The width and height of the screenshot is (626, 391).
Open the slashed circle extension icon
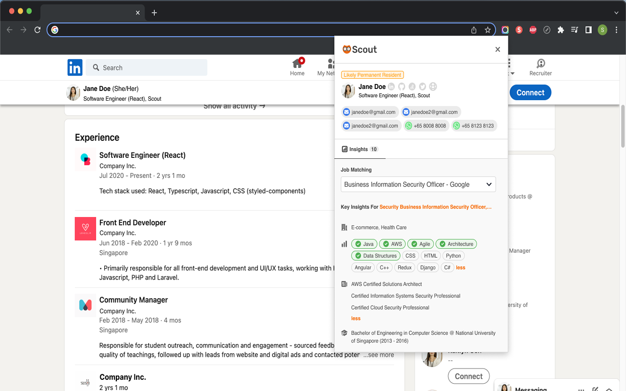point(547,30)
